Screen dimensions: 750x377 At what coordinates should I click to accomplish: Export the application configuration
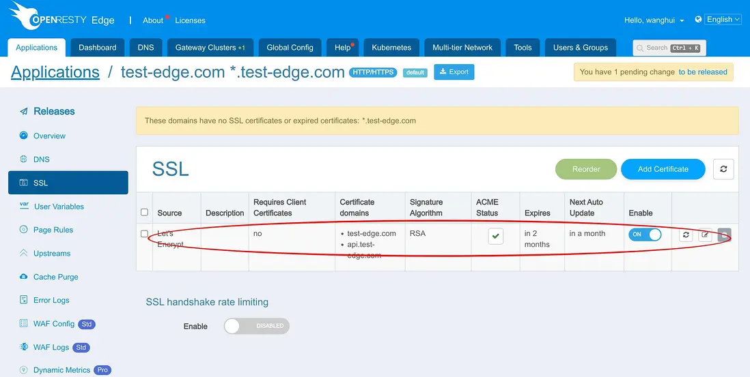pos(454,72)
